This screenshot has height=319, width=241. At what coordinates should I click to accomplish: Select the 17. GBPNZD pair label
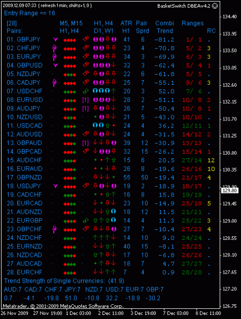click(25, 178)
